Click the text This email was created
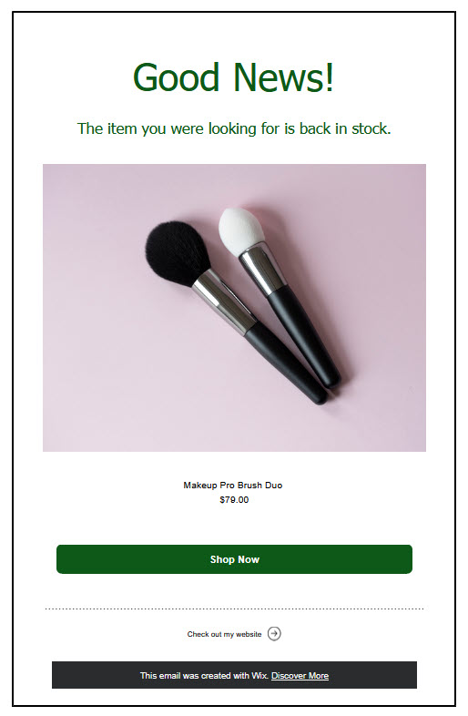The height and width of the screenshot is (716, 468). tap(187, 675)
